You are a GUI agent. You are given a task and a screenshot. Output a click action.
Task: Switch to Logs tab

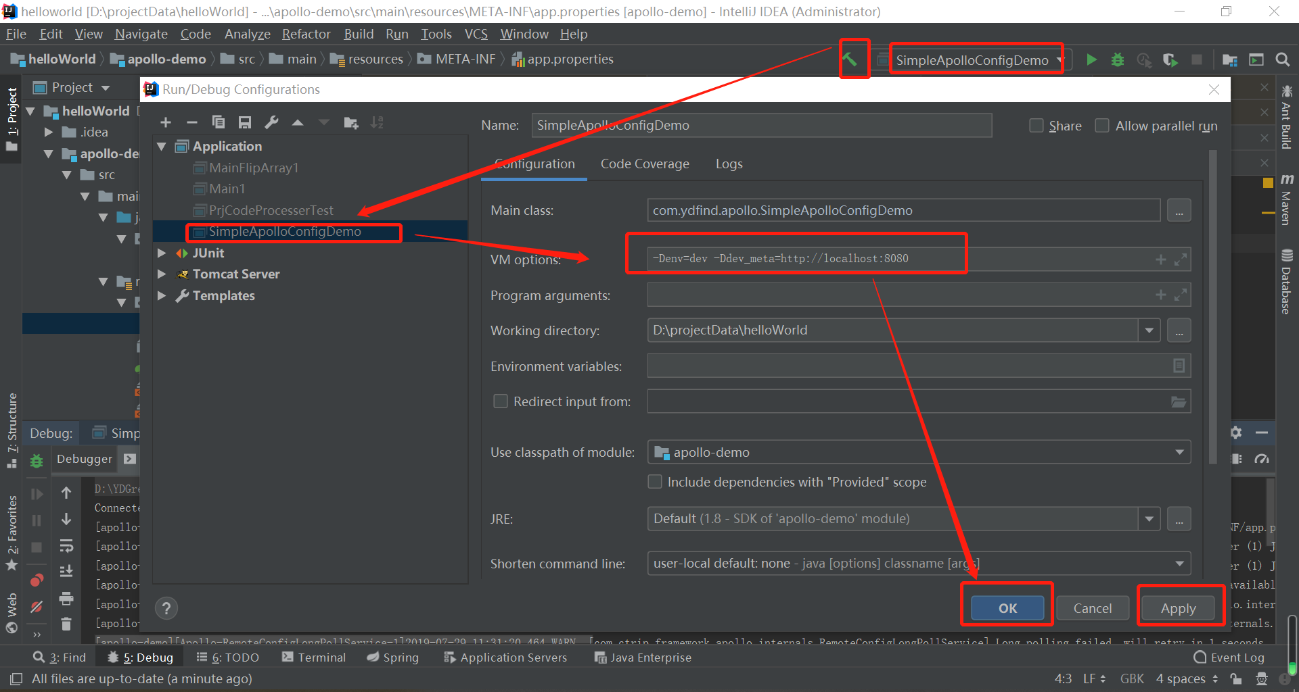[729, 164]
